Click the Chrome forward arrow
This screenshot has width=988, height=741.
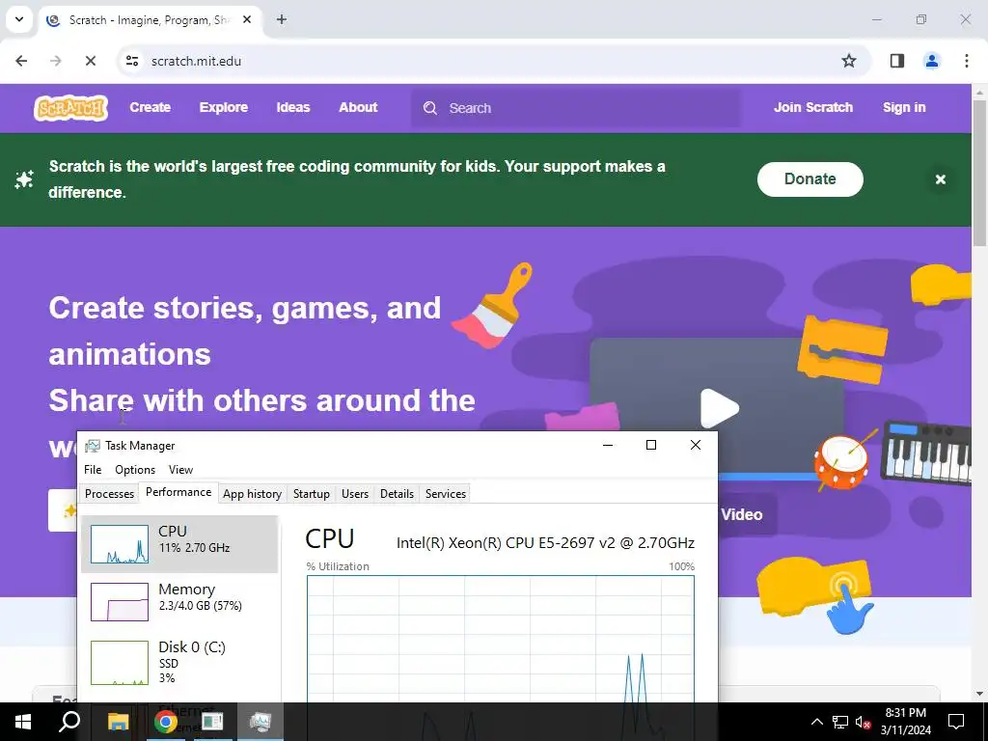(55, 61)
